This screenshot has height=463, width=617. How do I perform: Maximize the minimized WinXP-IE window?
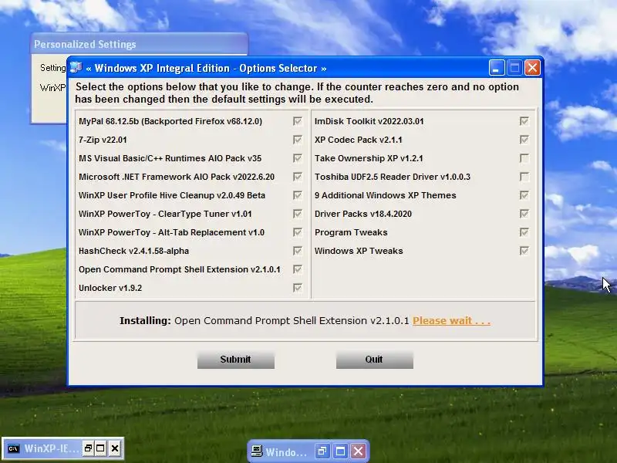tap(101, 448)
